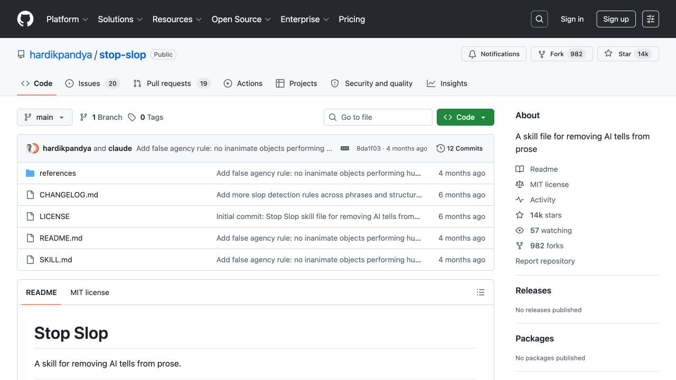Click the repository book icon
The height and width of the screenshot is (380, 676).
[x=21, y=54]
